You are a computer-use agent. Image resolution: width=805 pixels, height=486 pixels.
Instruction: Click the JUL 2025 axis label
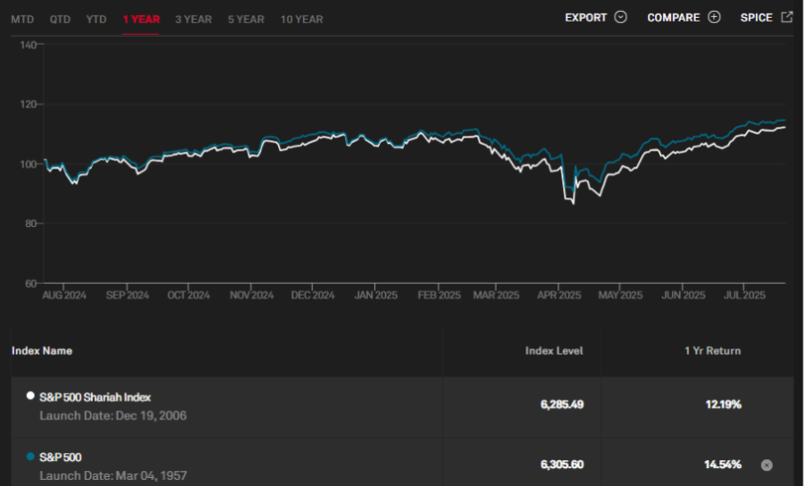coord(744,295)
